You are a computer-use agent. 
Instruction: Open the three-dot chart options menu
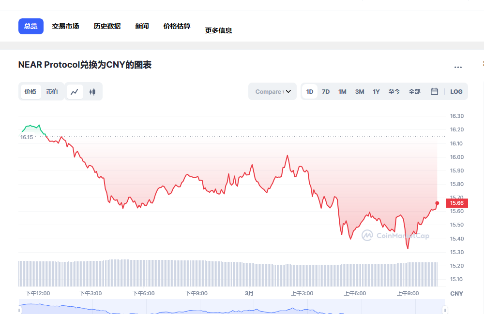[x=458, y=67]
